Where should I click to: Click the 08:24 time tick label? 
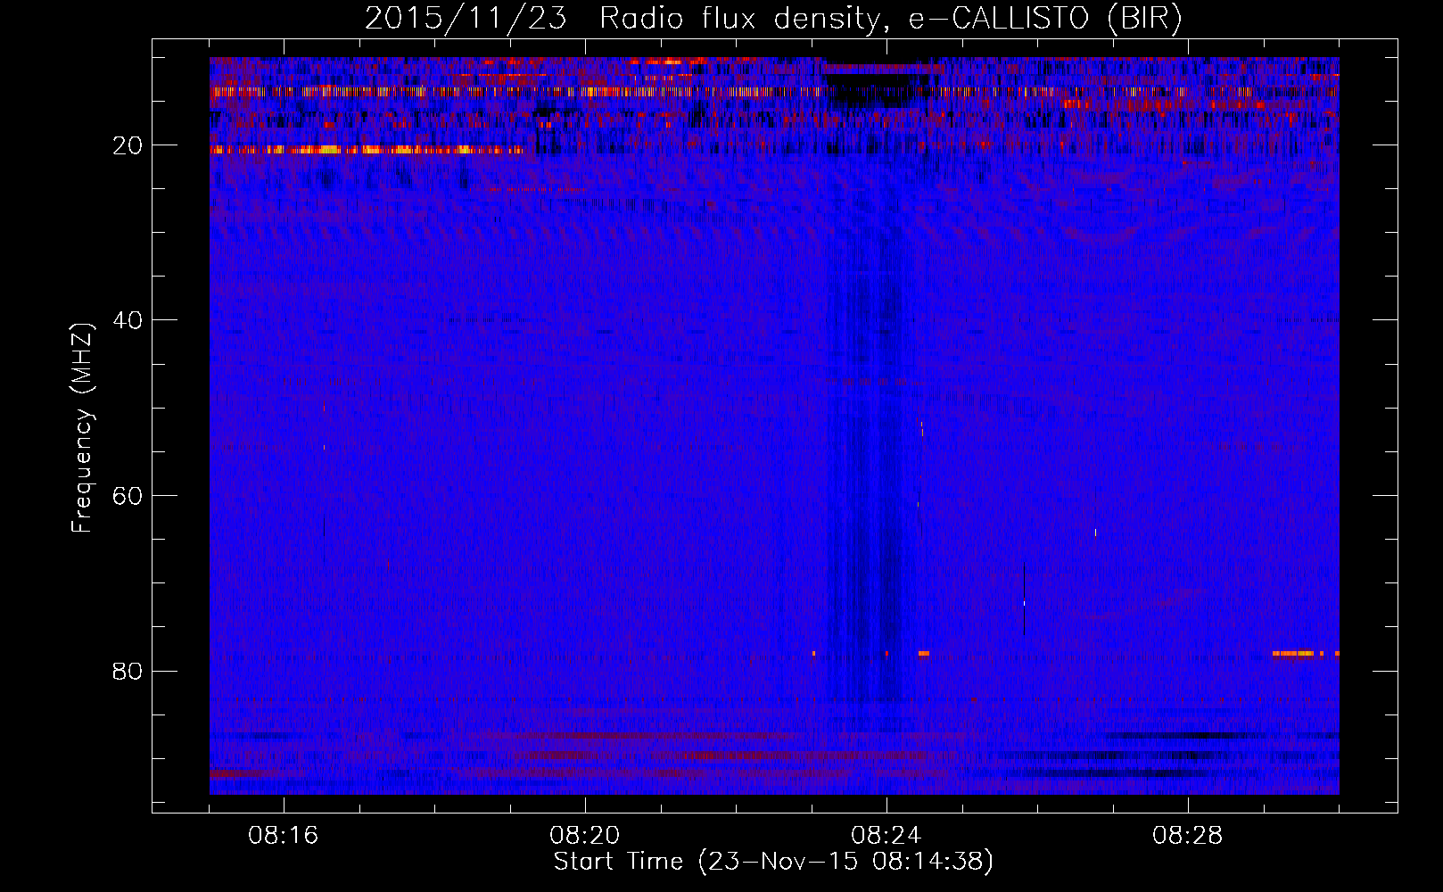click(x=886, y=836)
